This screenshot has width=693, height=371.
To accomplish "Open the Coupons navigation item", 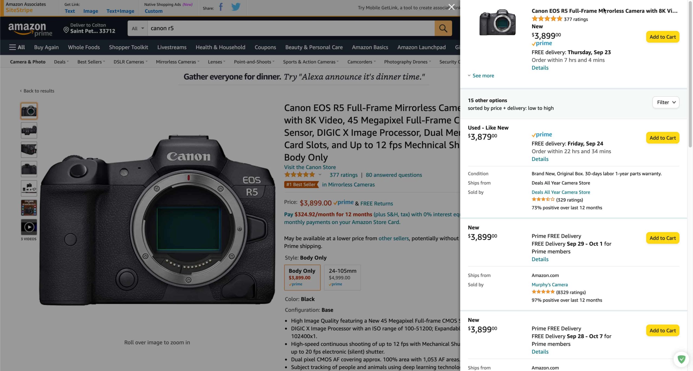I will [x=265, y=47].
